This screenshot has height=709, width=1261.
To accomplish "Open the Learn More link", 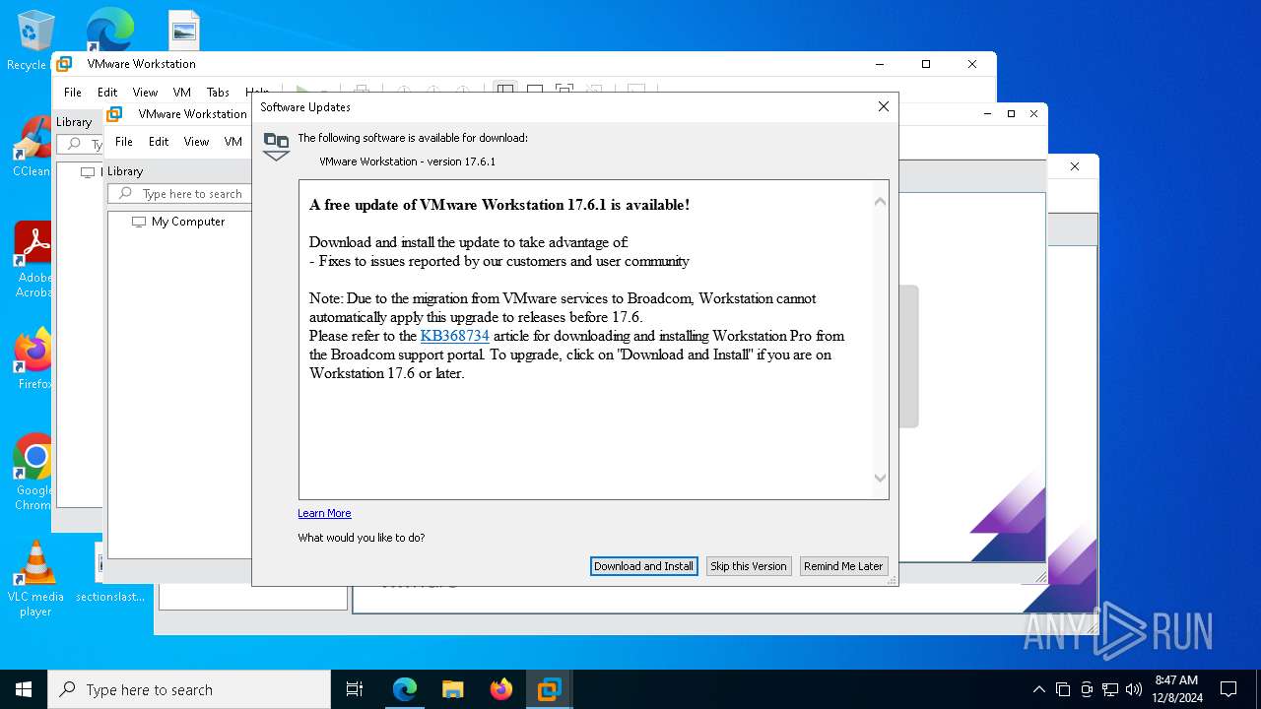I will (324, 513).
